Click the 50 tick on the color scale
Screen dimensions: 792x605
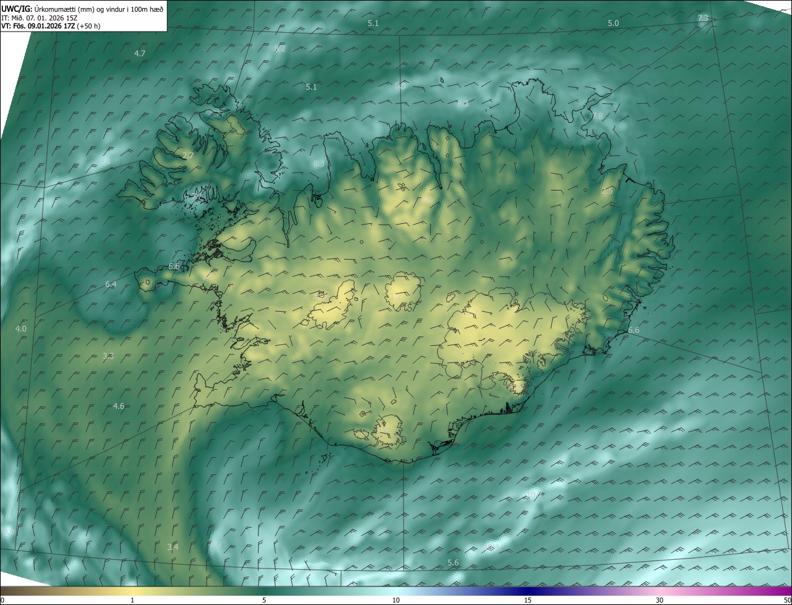(x=787, y=601)
